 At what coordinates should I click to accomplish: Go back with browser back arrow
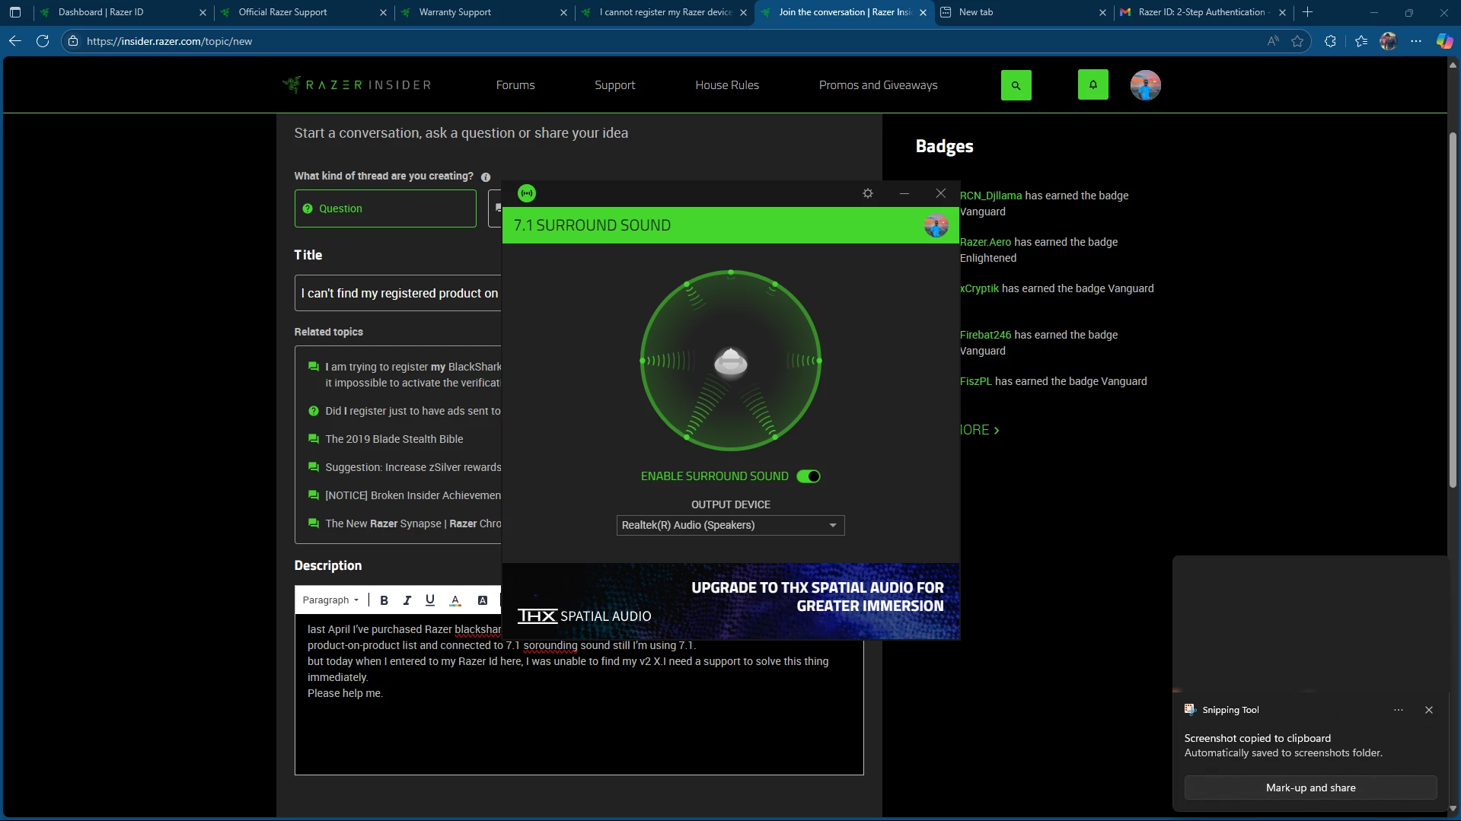pyautogui.click(x=15, y=41)
